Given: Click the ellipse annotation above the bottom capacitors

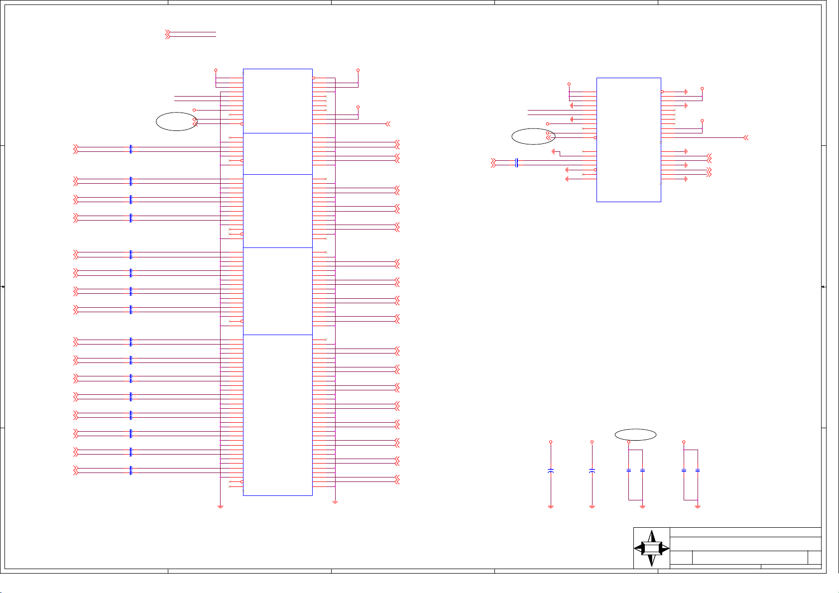Looking at the screenshot, I should pos(635,435).
